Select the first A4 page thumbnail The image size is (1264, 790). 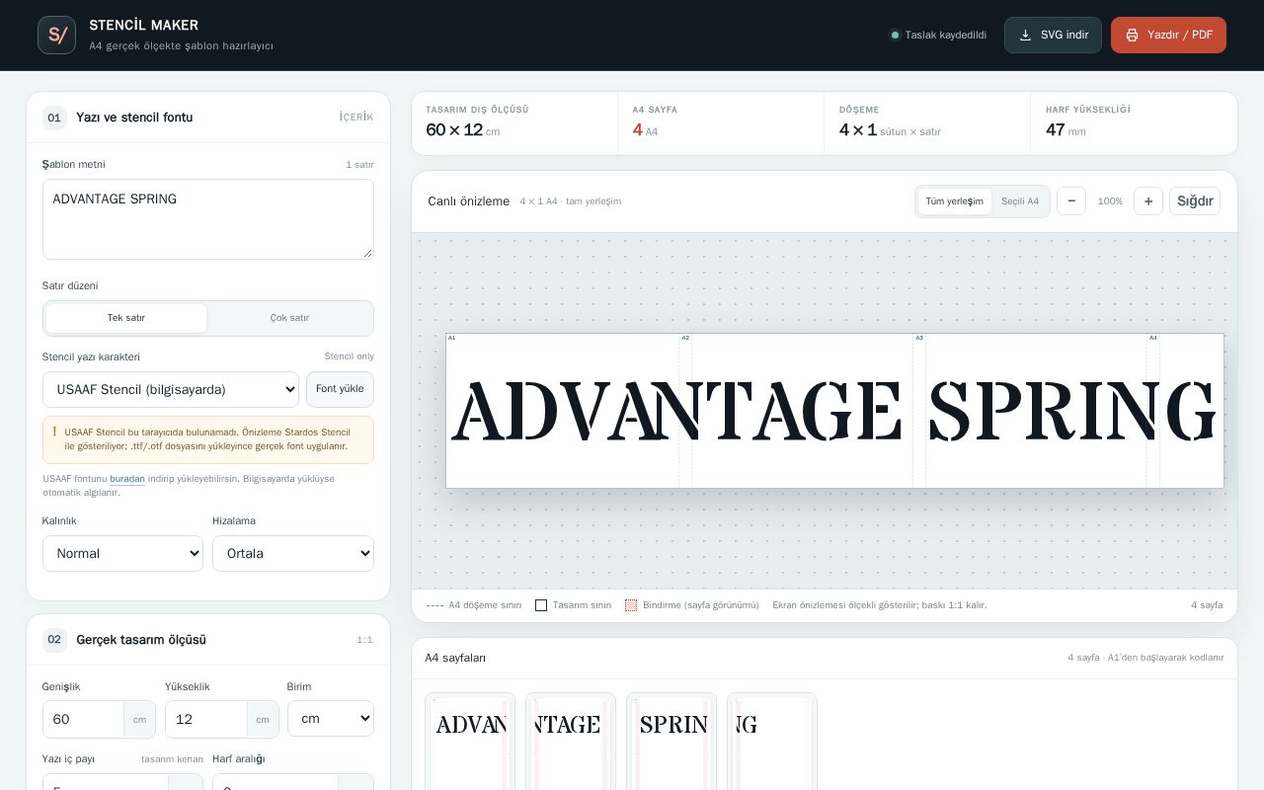click(x=470, y=741)
